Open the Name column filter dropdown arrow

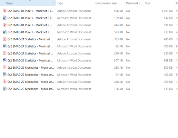(54, 3)
